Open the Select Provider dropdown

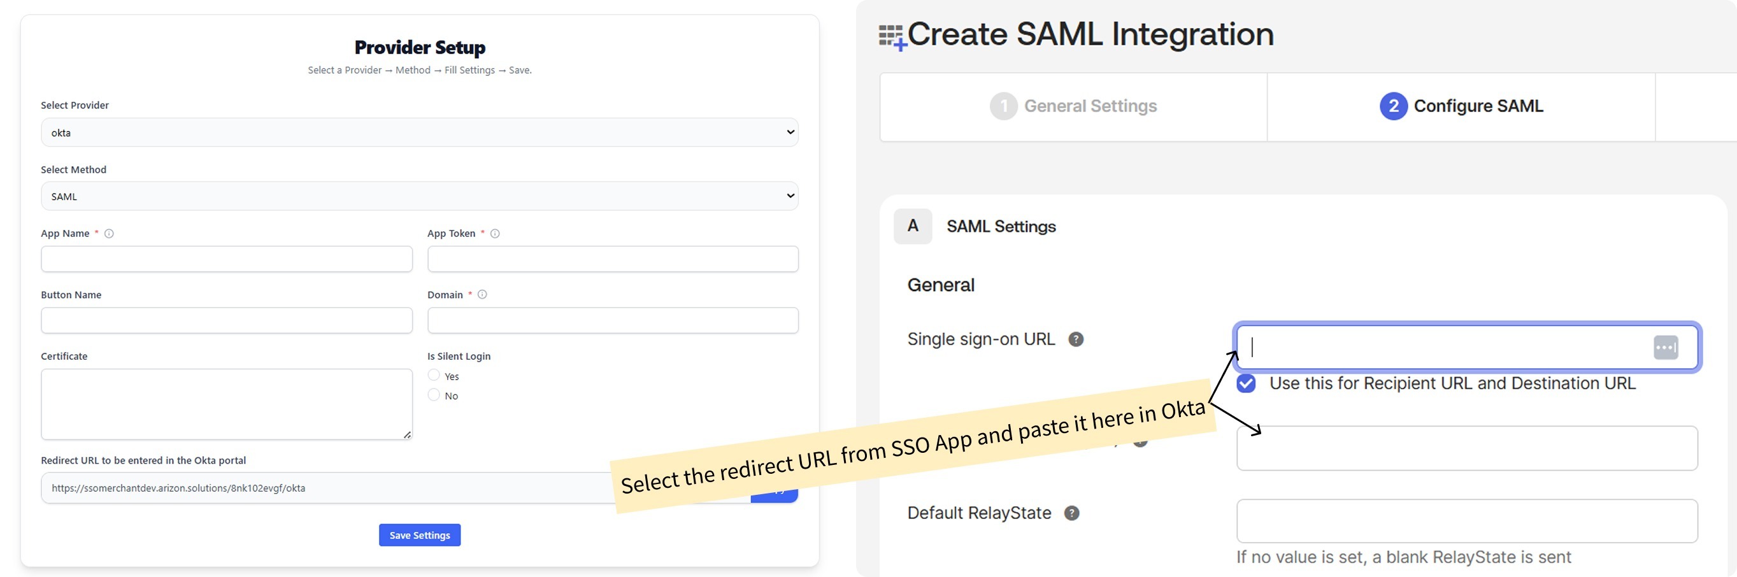pyautogui.click(x=419, y=133)
